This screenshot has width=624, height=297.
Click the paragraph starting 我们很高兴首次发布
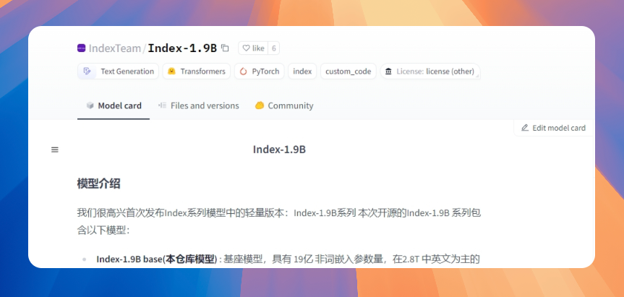[279, 221]
